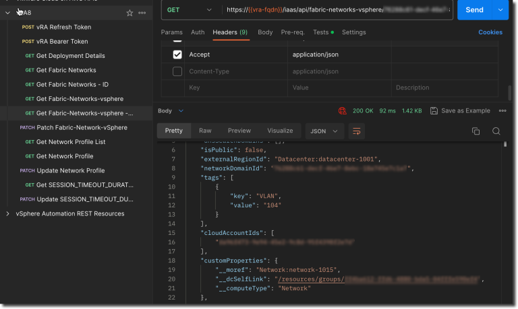
Task: Search within the response body
Action: pyautogui.click(x=496, y=131)
